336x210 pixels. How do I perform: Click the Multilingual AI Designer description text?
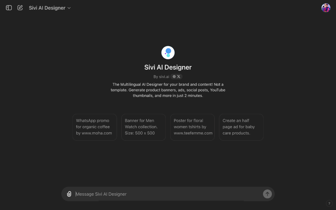pos(168,90)
